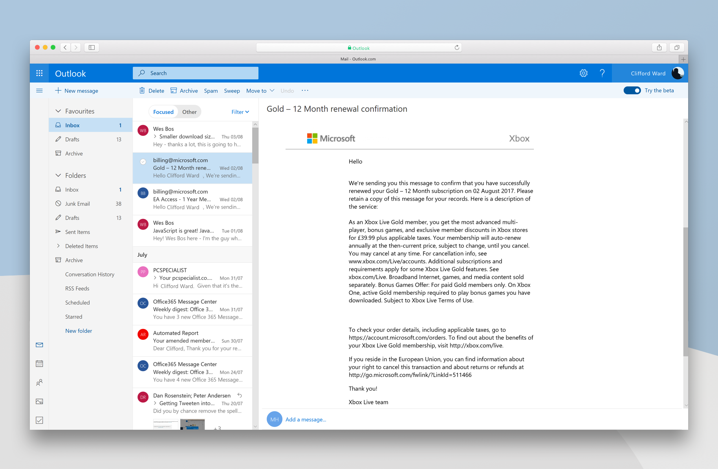Click the Undo button in toolbar

coord(287,91)
